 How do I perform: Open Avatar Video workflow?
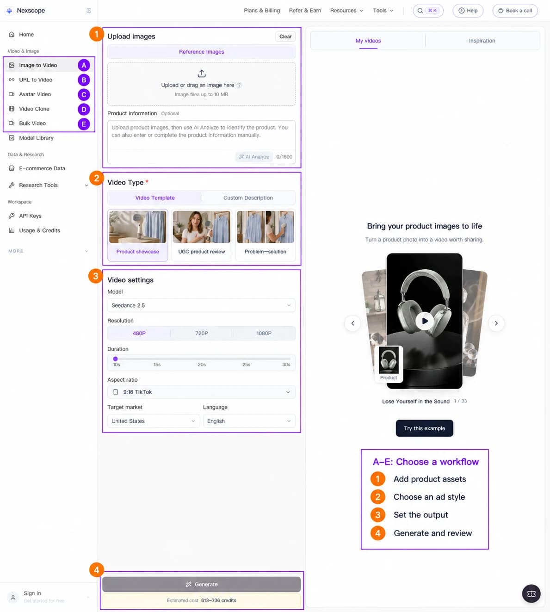point(35,94)
